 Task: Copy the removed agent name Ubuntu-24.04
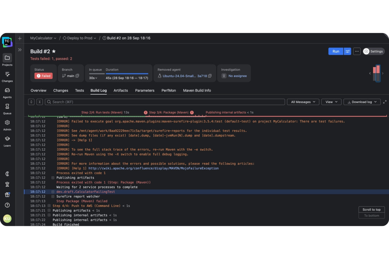coord(209,76)
